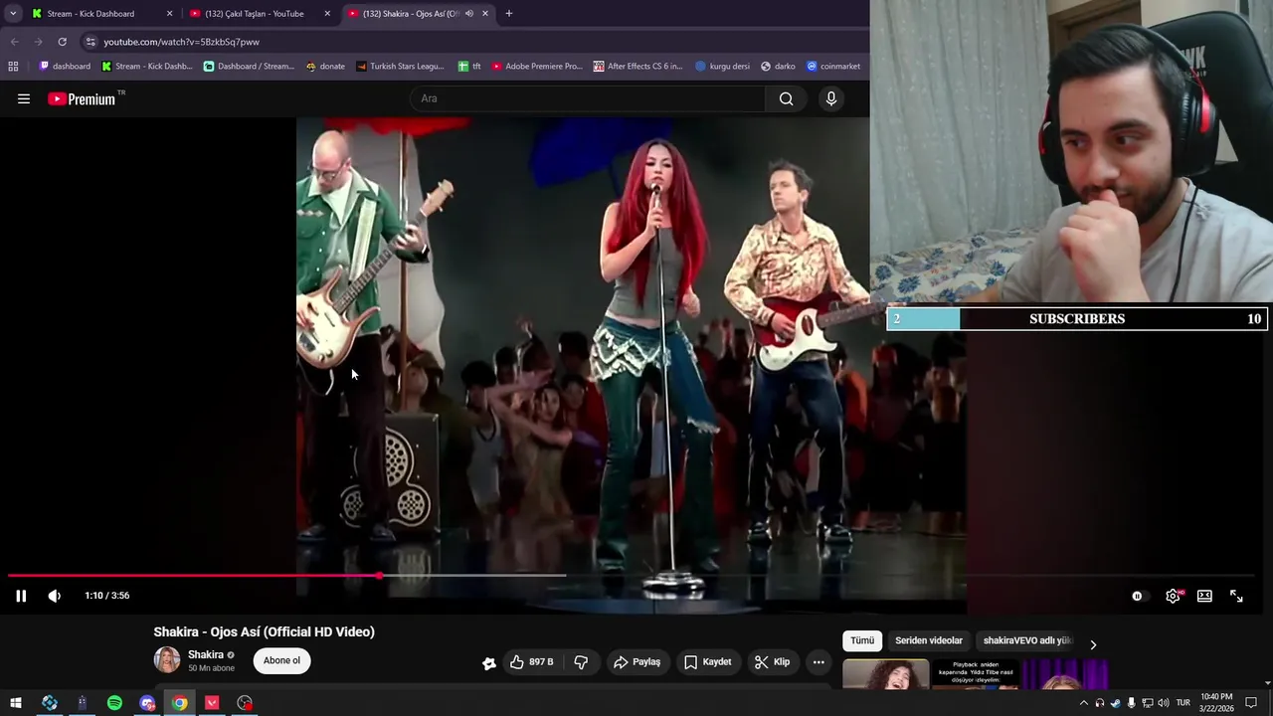
Task: Open Chrome from the taskbar
Action: coord(179,703)
